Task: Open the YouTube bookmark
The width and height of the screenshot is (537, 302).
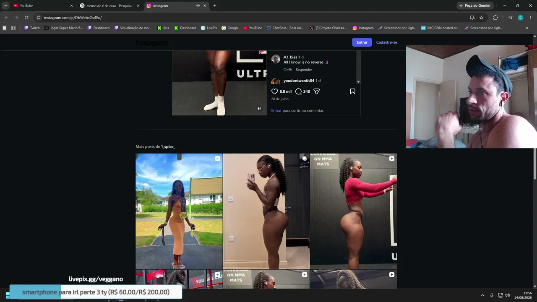Action: click(253, 28)
